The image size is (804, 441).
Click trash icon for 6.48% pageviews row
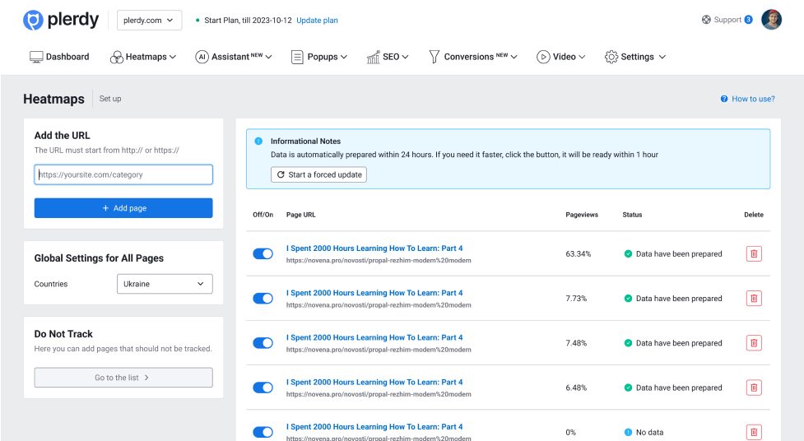pos(754,387)
